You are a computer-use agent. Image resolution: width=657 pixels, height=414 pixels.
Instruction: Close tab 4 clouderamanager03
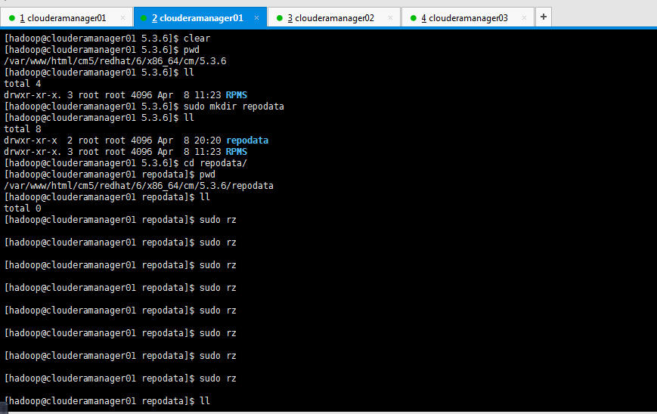(x=524, y=18)
